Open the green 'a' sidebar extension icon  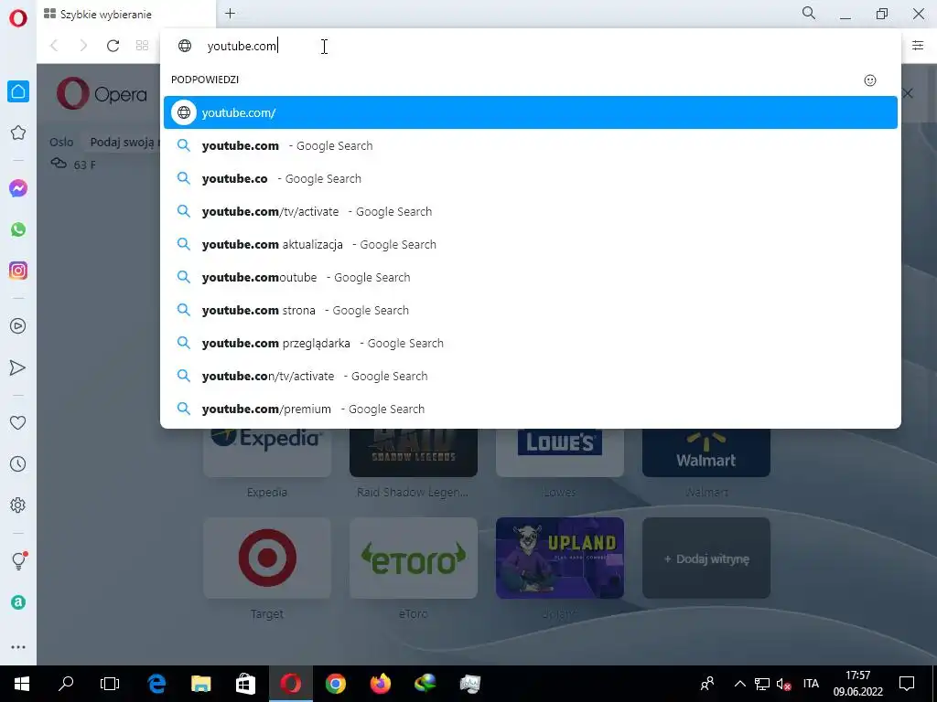[18, 602]
